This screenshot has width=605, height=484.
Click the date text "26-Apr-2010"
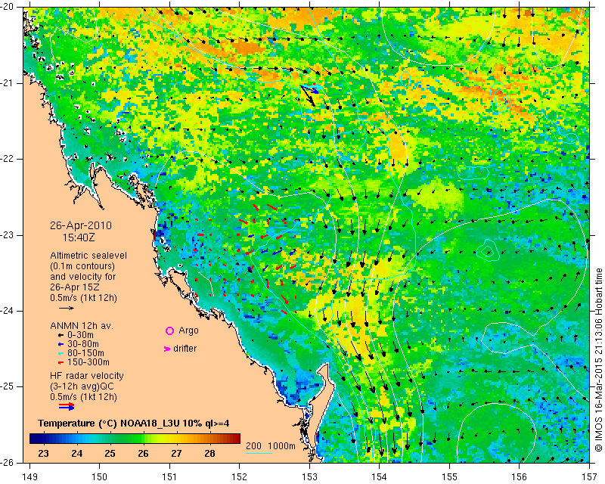81,225
